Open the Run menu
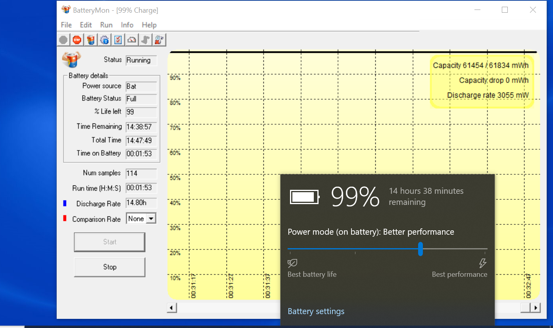Screen dimensions: 553x328 [106, 25]
